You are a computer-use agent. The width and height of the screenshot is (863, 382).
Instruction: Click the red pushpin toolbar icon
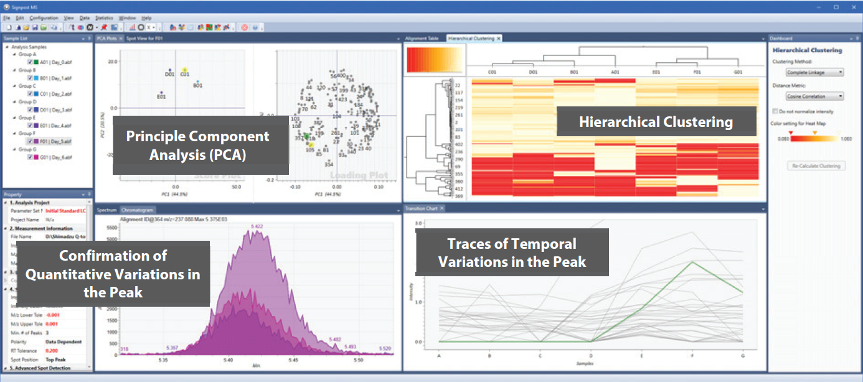tap(105, 27)
